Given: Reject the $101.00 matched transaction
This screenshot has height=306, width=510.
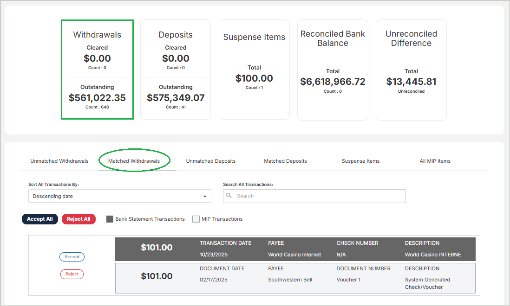Looking at the screenshot, I should pos(72,274).
